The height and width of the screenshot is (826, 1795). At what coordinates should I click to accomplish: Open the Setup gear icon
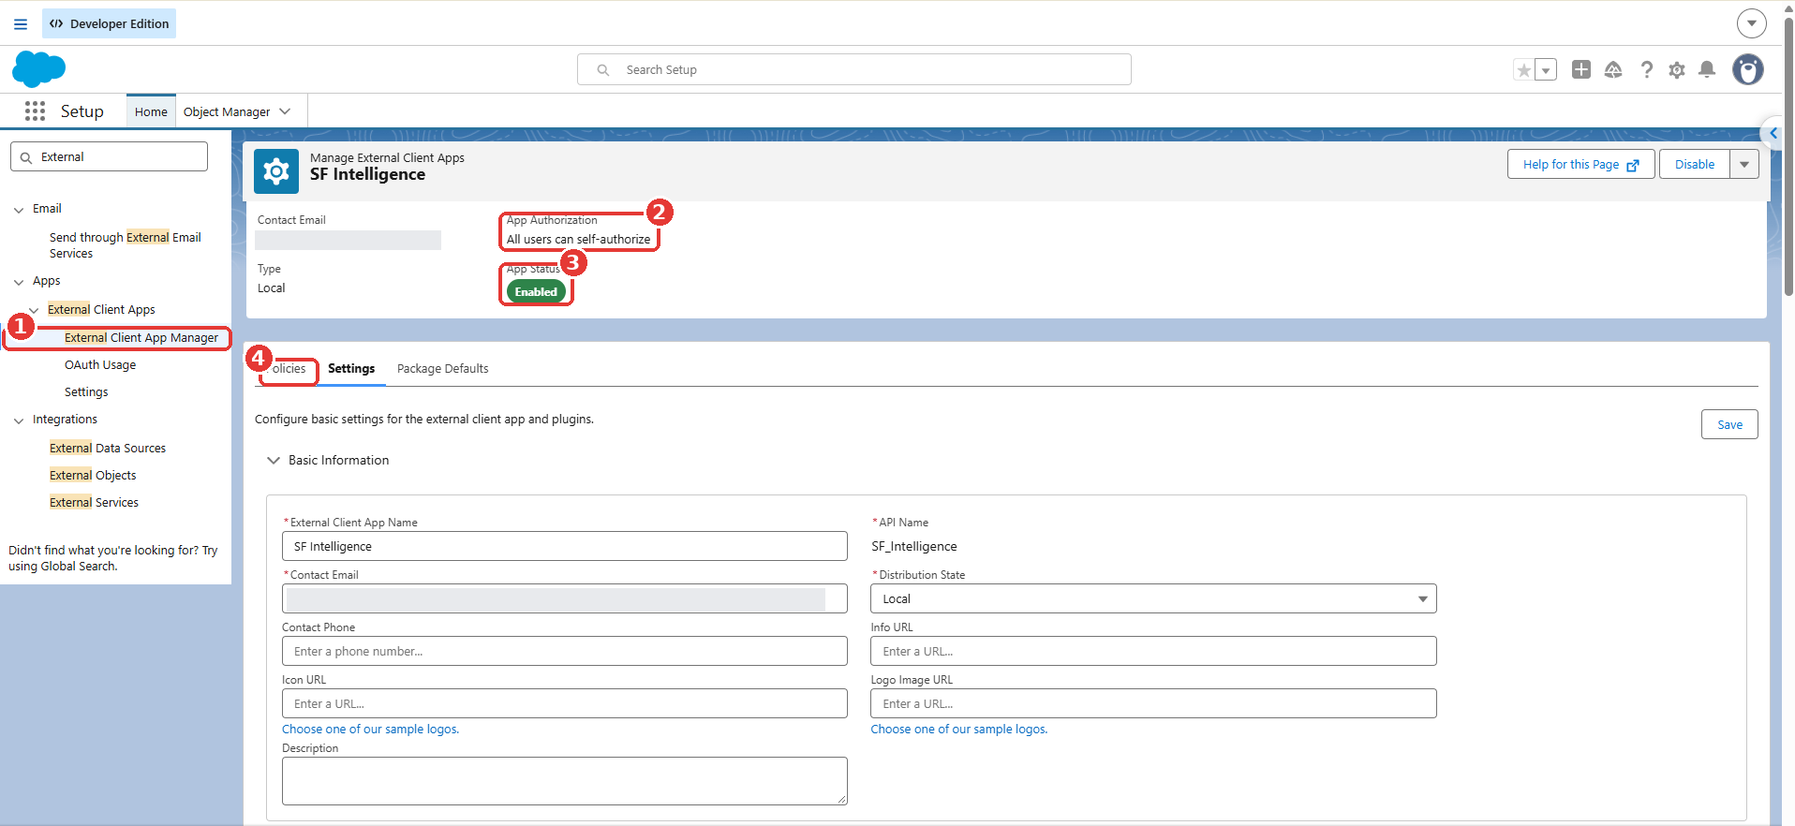[x=1677, y=69]
